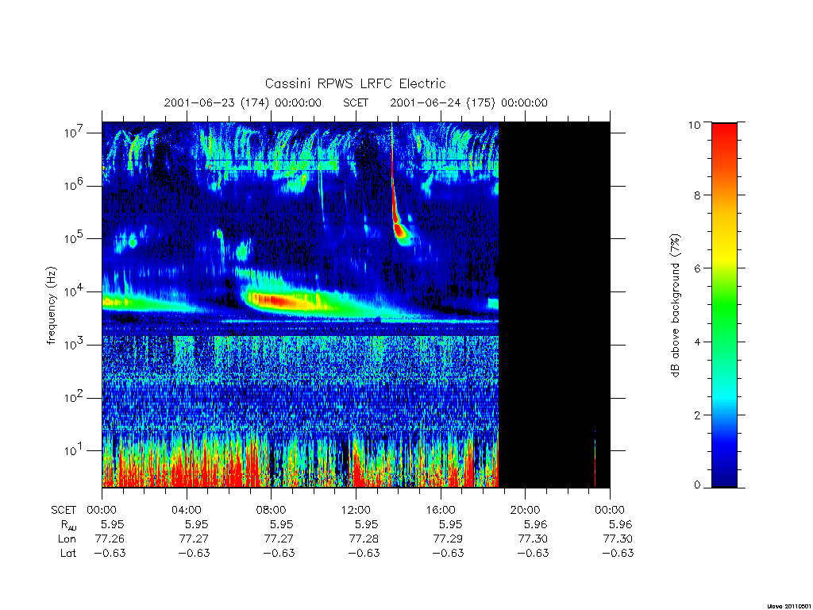813x610 pixels.
Task: Click the 16:00 time axis label
Action: 441,510
